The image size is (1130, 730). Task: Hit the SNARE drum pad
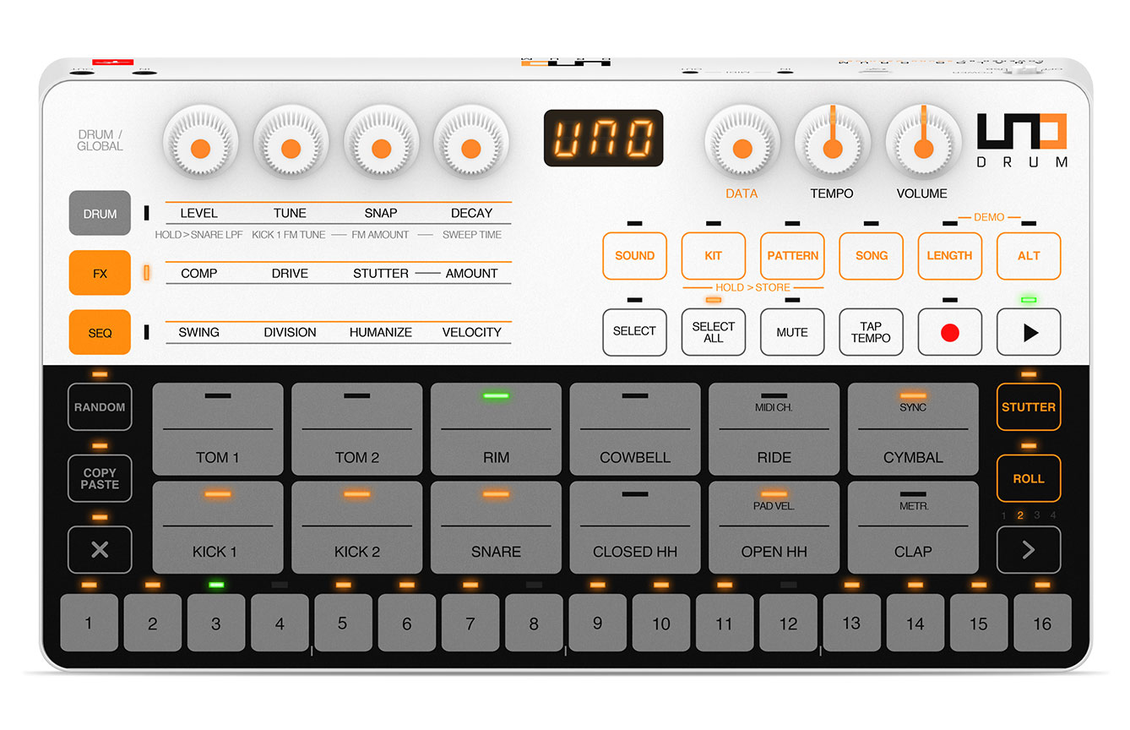click(x=496, y=526)
